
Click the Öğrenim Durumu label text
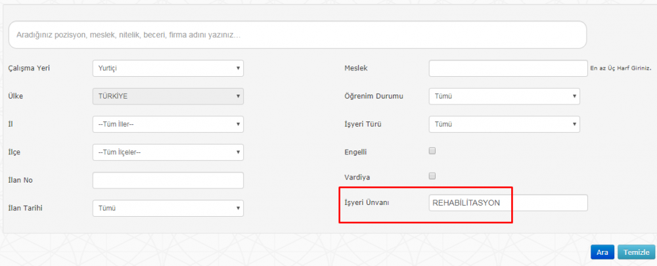[x=373, y=97]
